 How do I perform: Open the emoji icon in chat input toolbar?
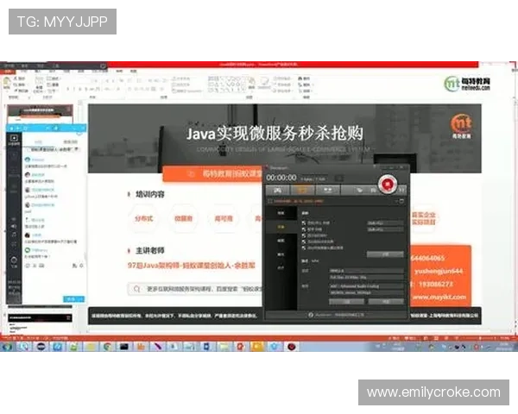(28, 266)
